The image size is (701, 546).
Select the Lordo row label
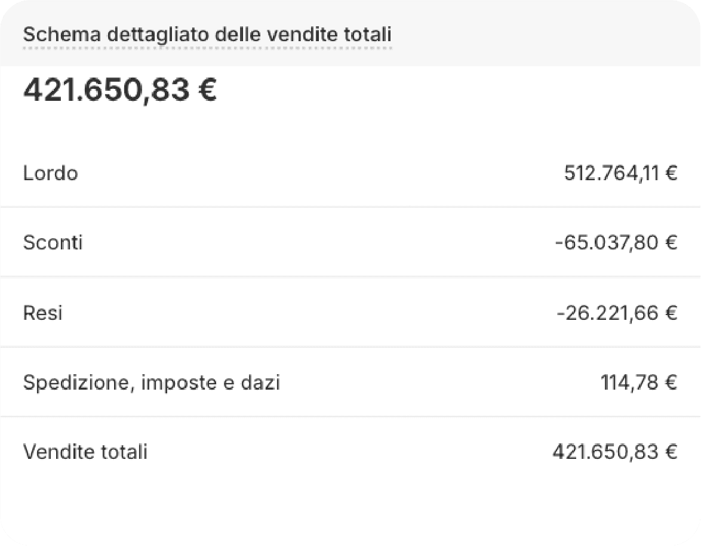pyautogui.click(x=51, y=173)
